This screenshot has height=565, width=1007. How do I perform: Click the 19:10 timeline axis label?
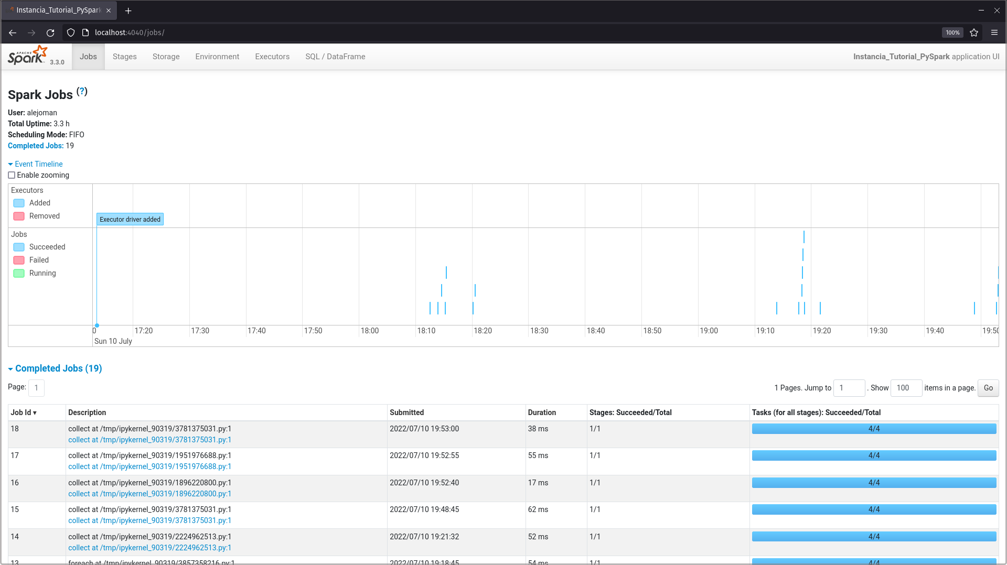(765, 331)
